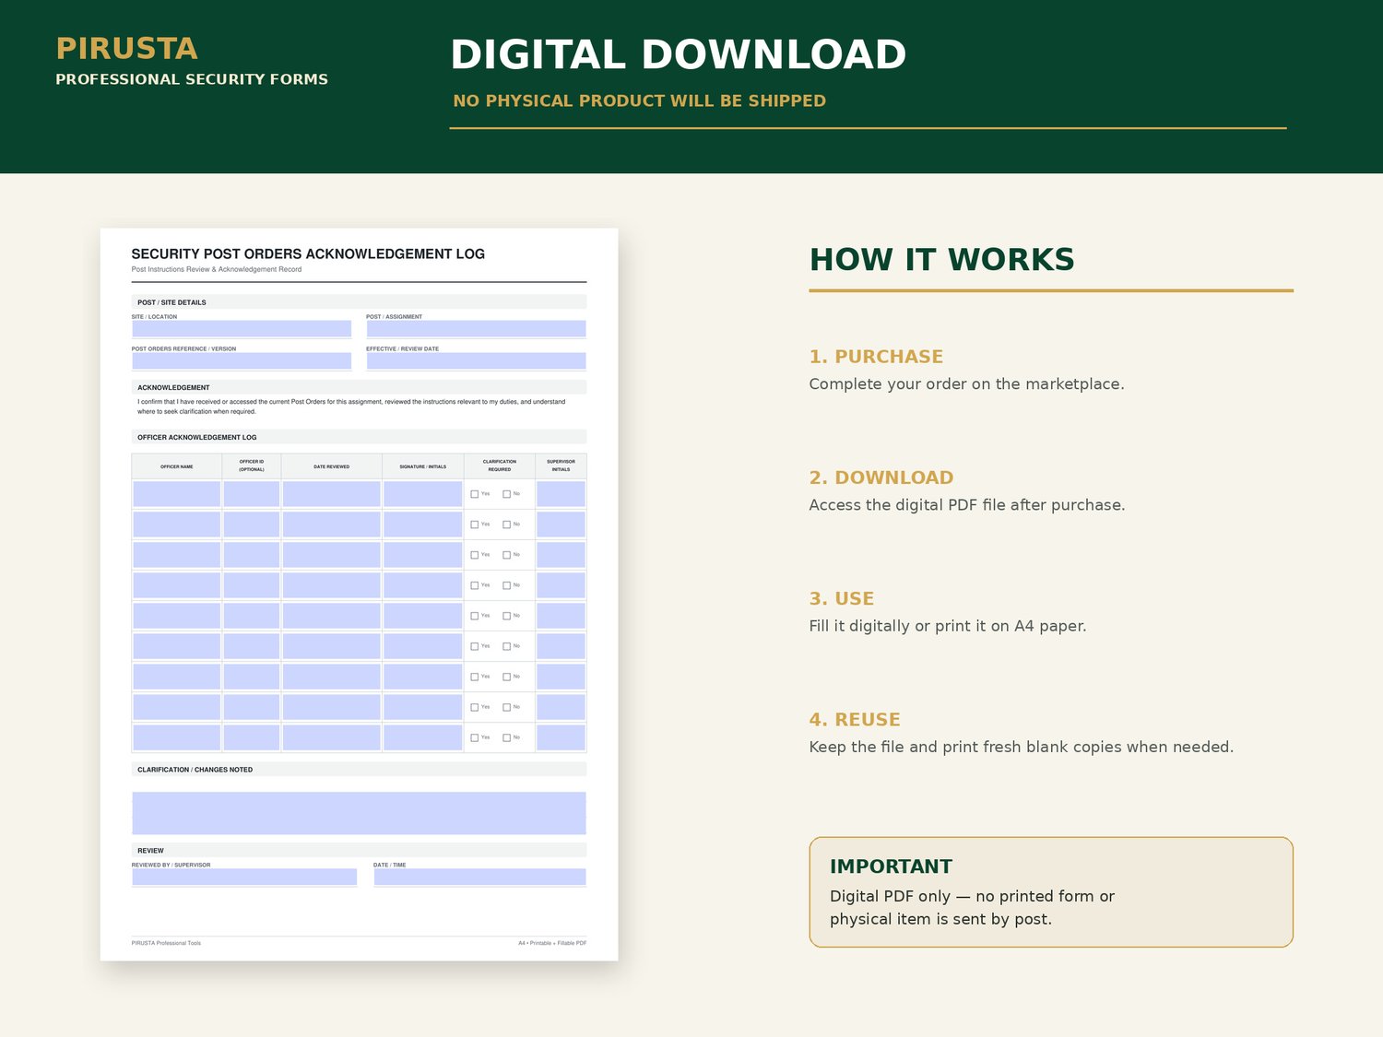
Task: Click the Clarification / Changes Noted text area
Action: point(359,813)
